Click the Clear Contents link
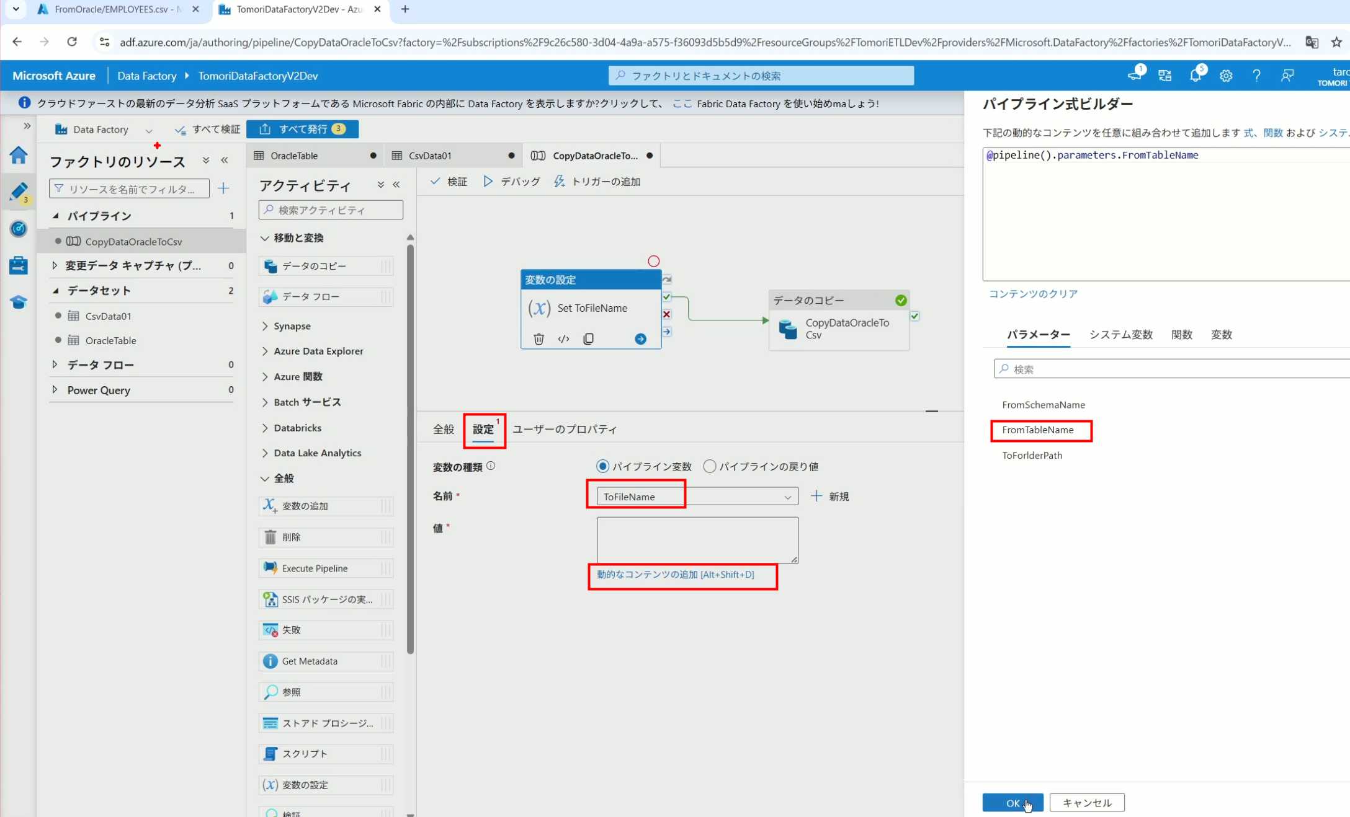This screenshot has height=817, width=1350. [x=1033, y=294]
